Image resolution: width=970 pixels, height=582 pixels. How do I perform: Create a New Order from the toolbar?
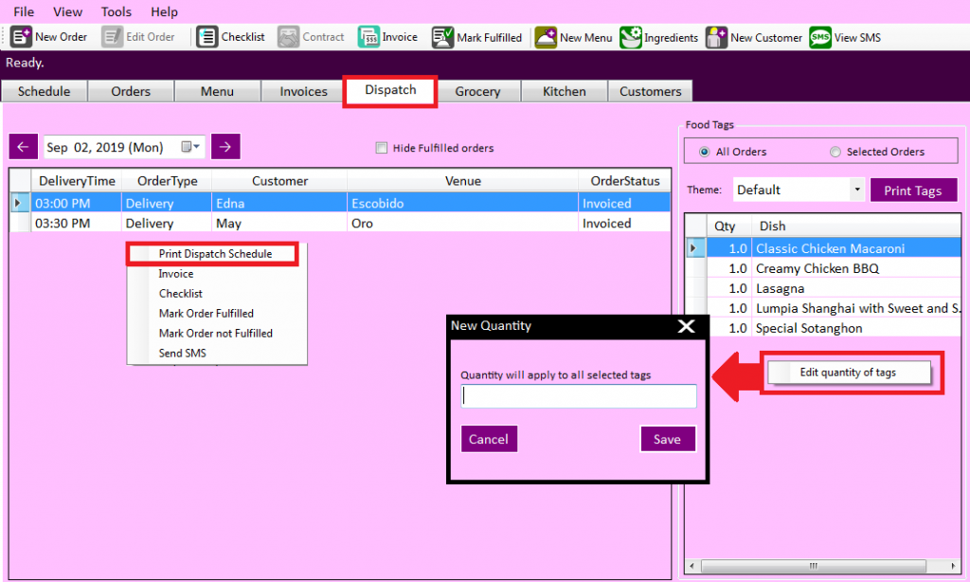pyautogui.click(x=48, y=37)
